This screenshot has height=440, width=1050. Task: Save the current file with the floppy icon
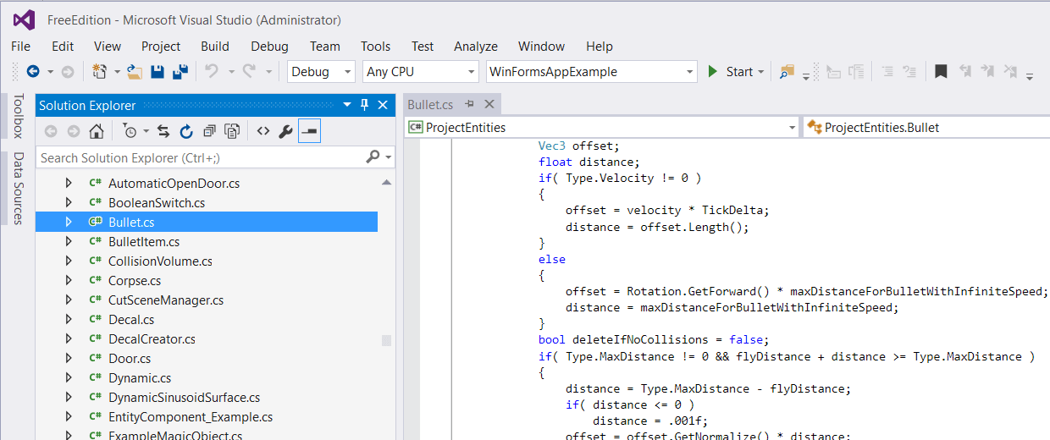click(157, 72)
